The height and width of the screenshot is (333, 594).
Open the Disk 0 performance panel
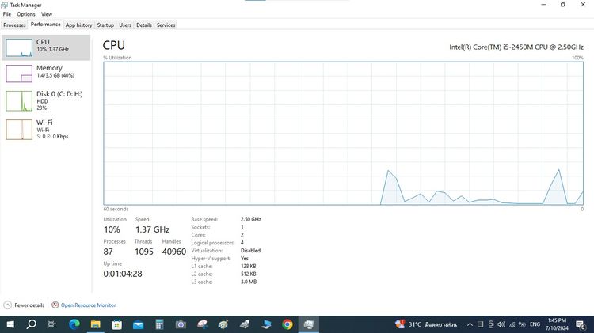[x=46, y=100]
